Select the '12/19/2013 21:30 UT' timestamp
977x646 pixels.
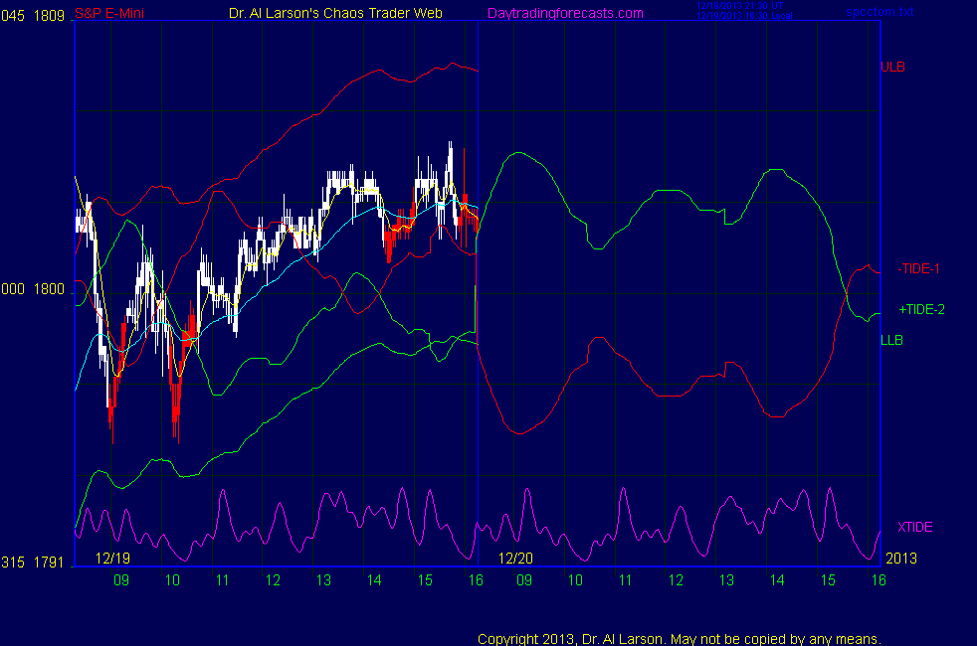coord(739,6)
